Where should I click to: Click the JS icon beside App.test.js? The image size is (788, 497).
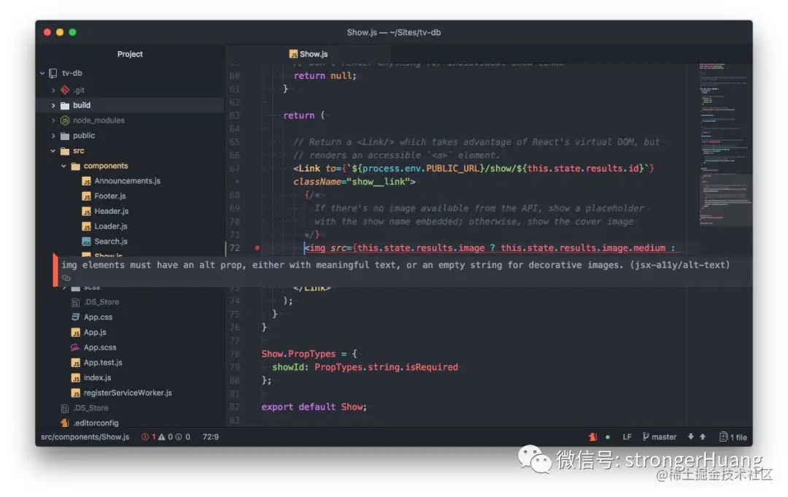[75, 362]
